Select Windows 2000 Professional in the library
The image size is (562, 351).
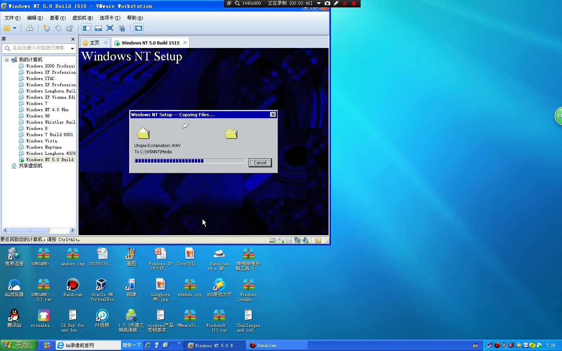tap(47, 66)
